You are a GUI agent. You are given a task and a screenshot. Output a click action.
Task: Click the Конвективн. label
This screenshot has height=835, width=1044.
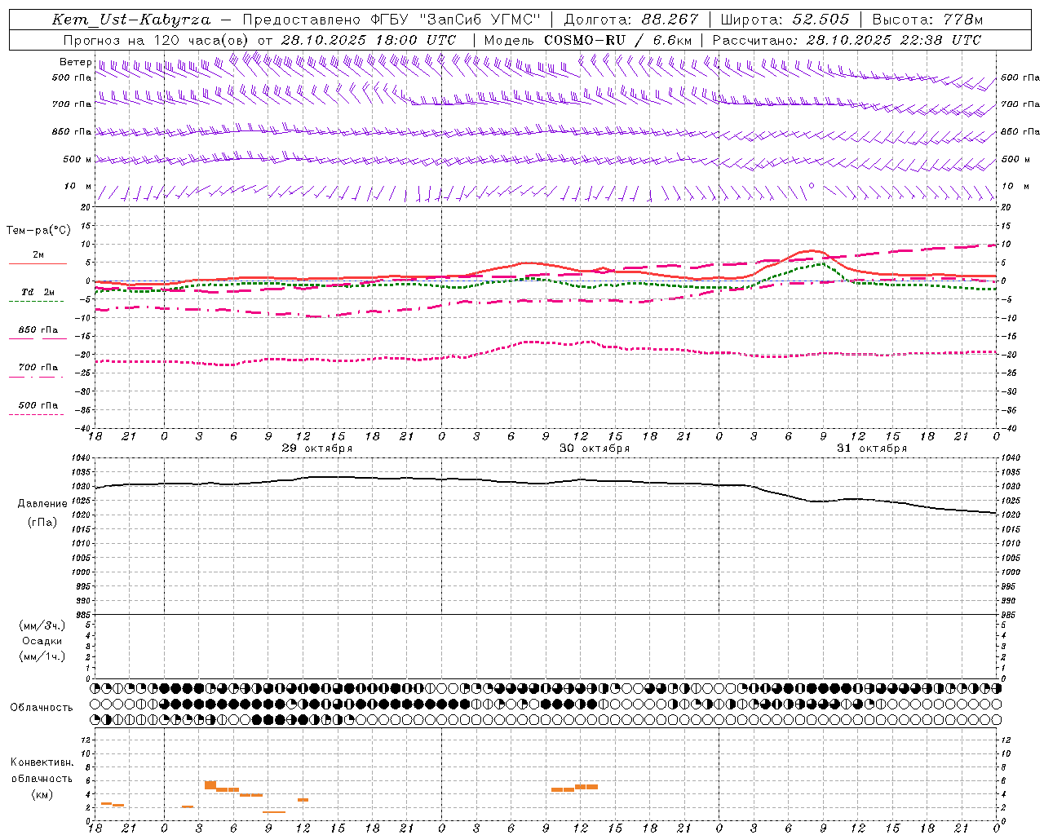coord(42,762)
